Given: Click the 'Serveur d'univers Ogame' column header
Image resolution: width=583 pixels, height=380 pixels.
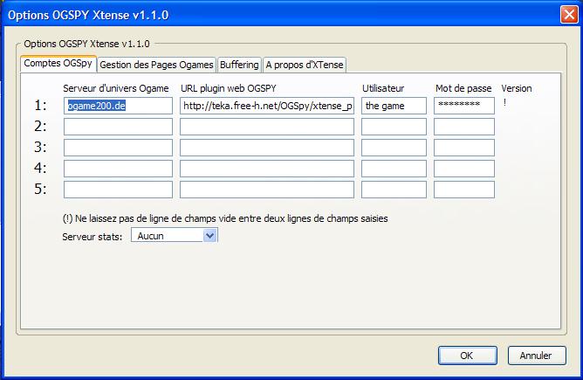Looking at the screenshot, I should pos(115,88).
